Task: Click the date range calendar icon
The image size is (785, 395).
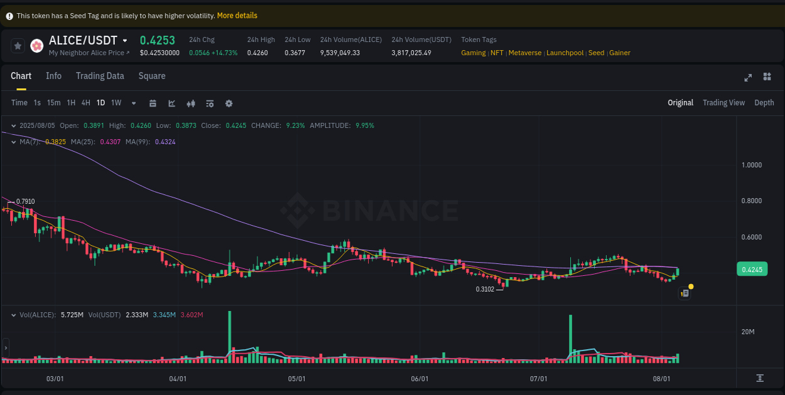Action: tap(153, 103)
